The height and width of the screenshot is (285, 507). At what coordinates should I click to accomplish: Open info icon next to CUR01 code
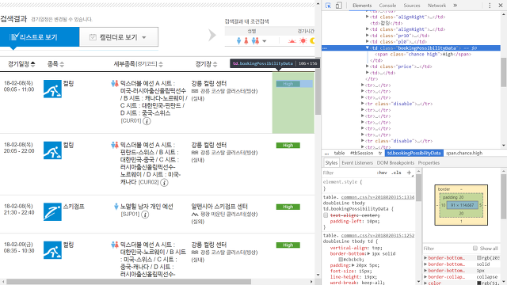pos(147,121)
